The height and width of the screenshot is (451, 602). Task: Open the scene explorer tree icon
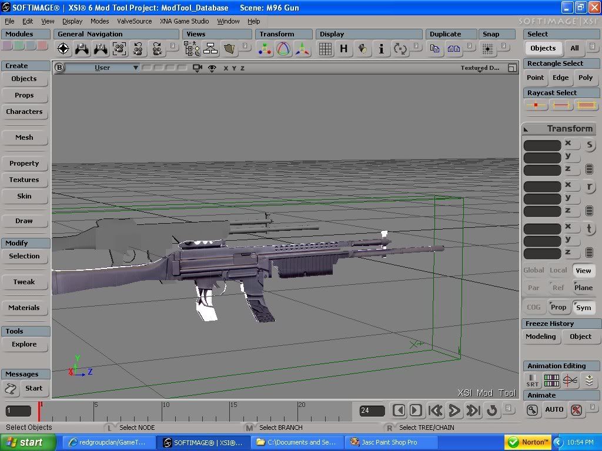click(x=192, y=49)
